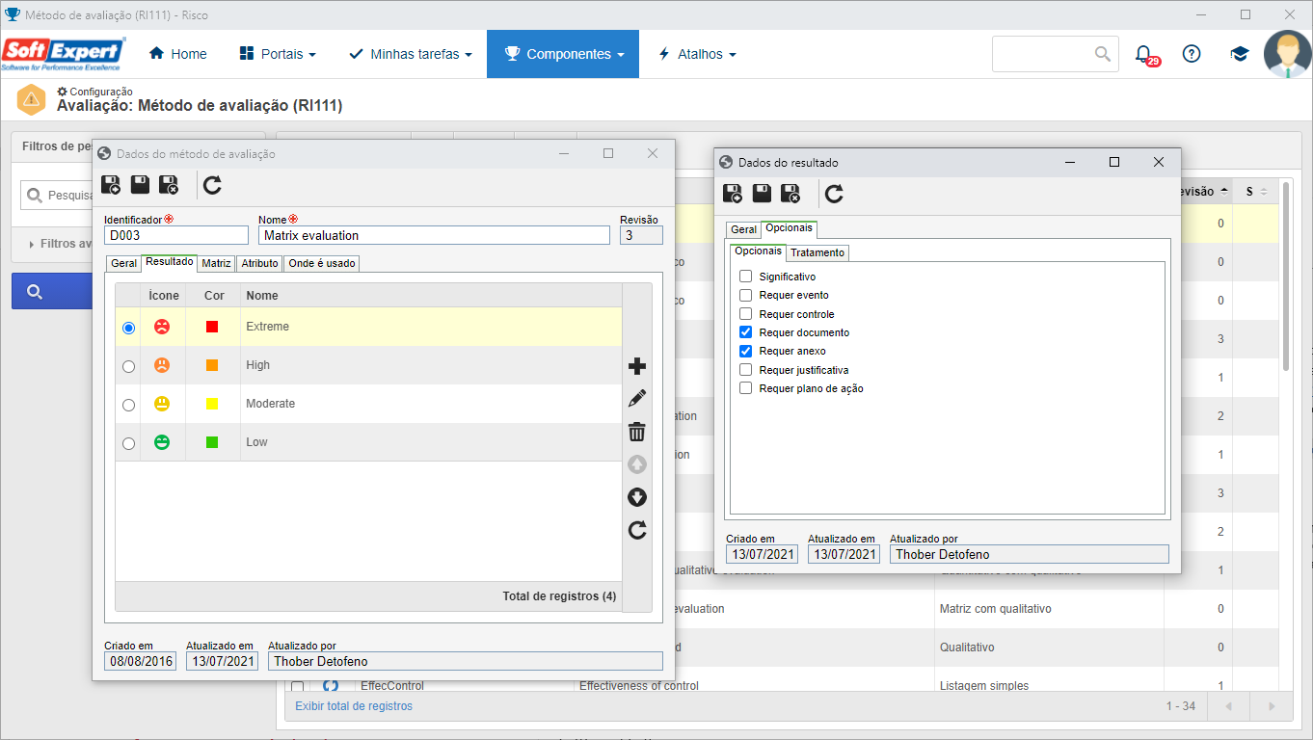Click the Nome field Matrix evaluation
Viewport: 1313px width, 740px height.
pos(434,235)
